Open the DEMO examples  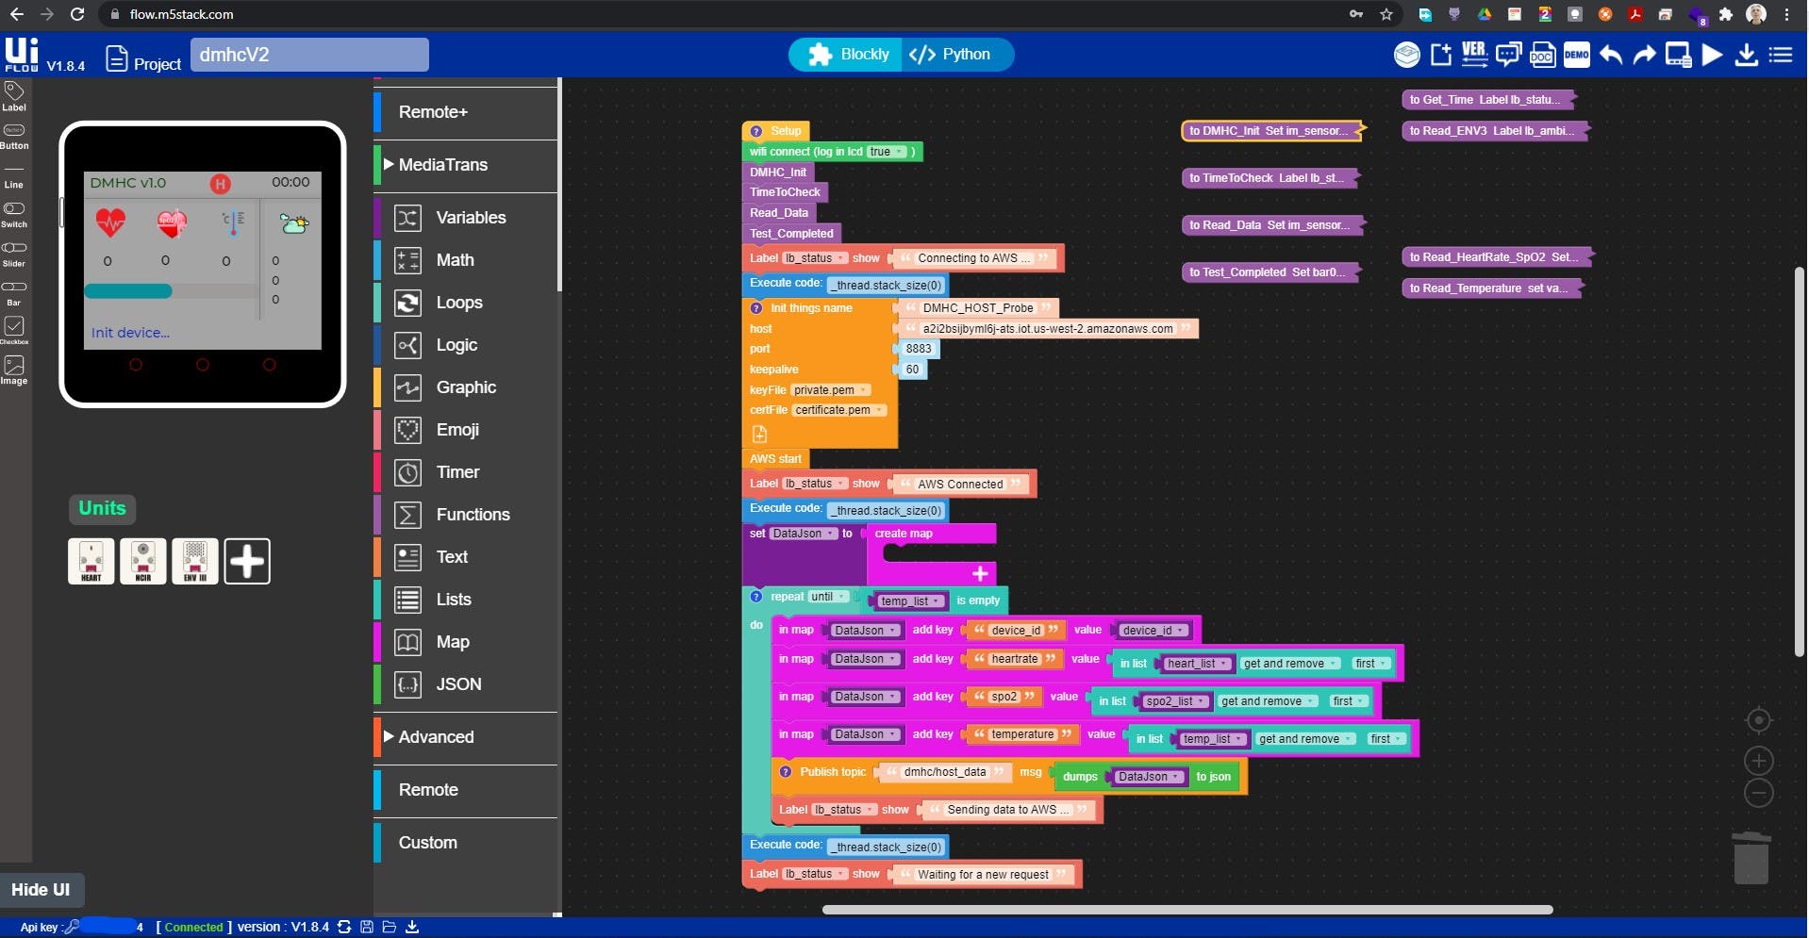click(1576, 55)
